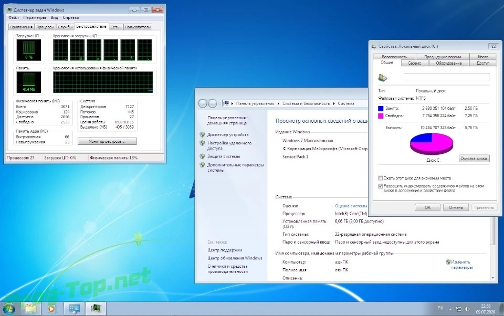The height and width of the screenshot is (316, 504).
Task: Click Система и безопасность breadcrumb
Action: click(306, 103)
